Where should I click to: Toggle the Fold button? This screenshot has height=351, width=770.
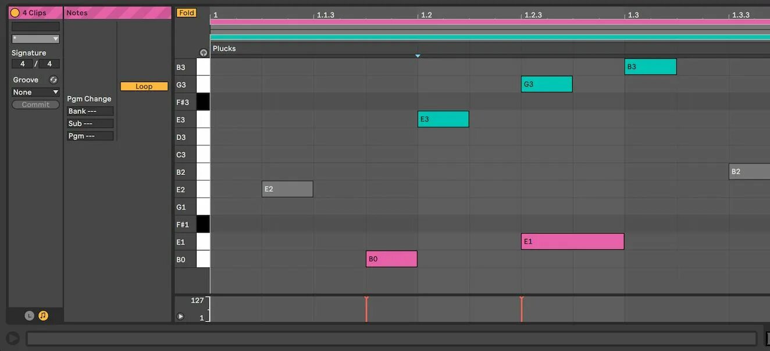pos(187,13)
